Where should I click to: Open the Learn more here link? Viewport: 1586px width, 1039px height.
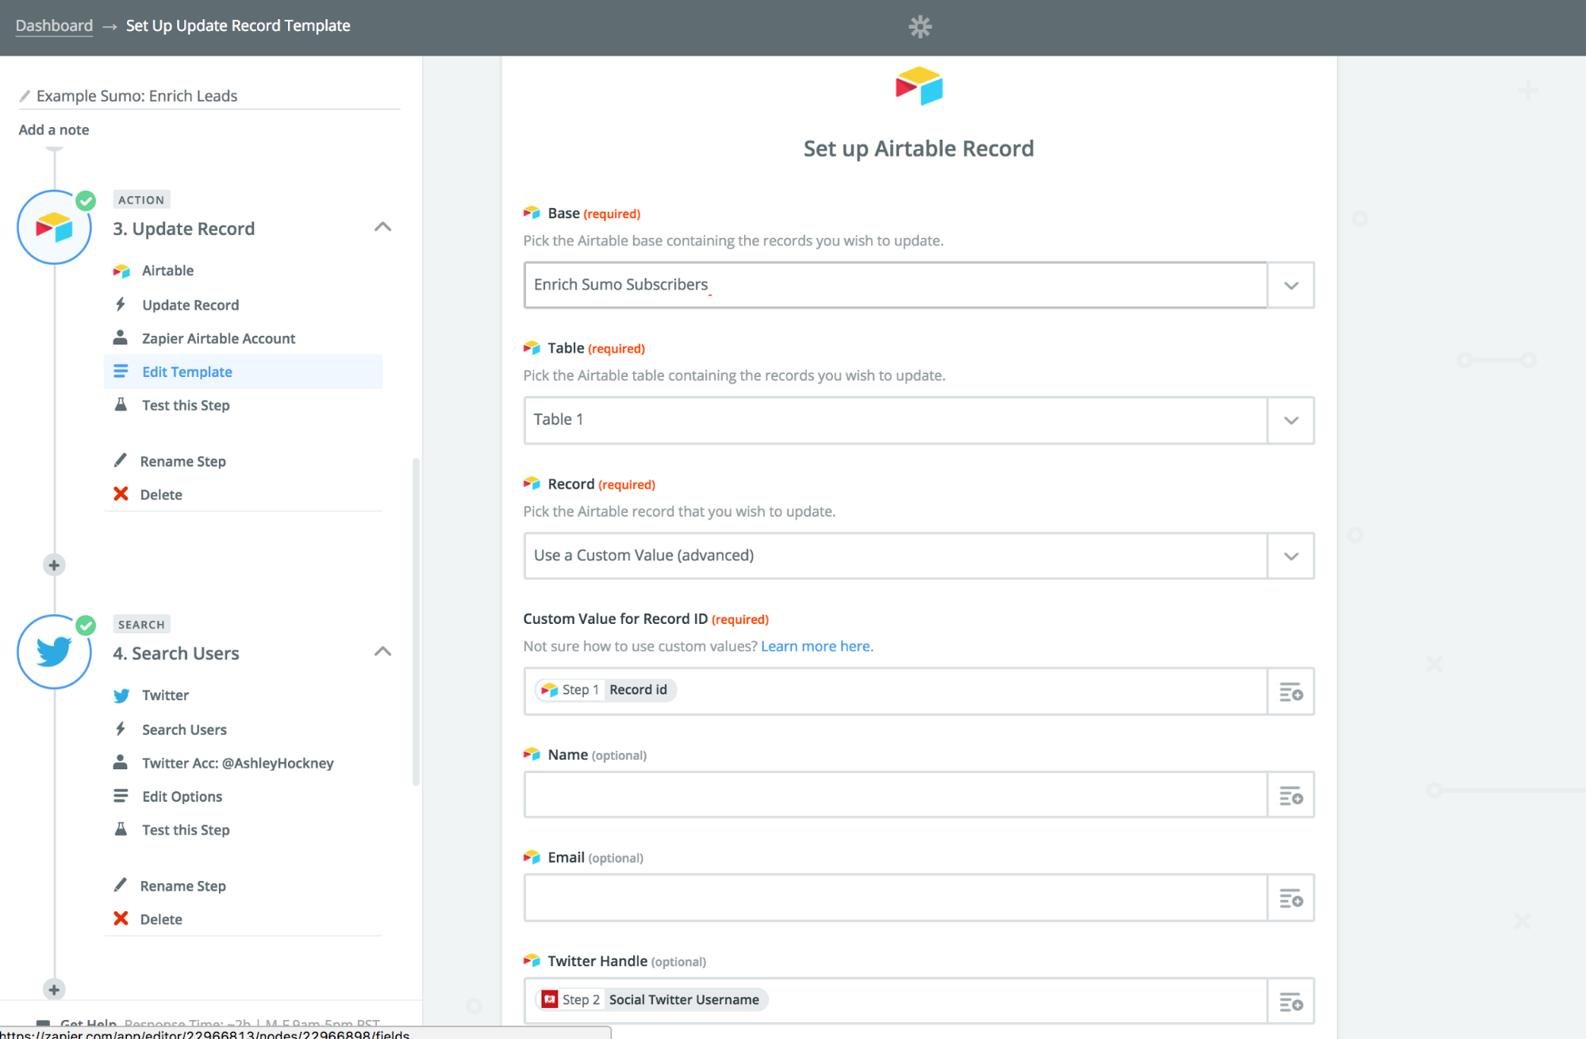pos(815,646)
